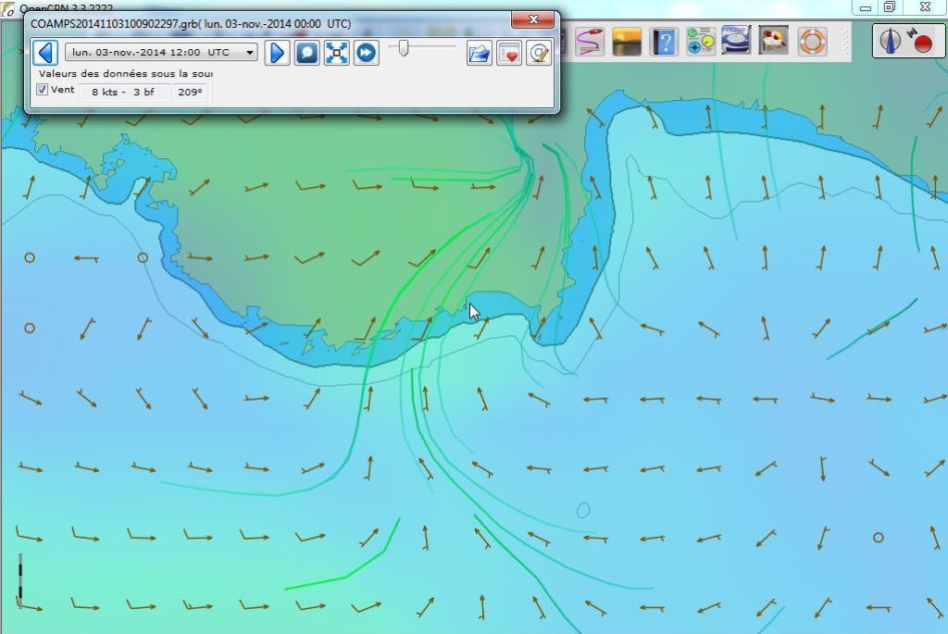Click the orange lifebuoy man overboard icon

point(812,42)
